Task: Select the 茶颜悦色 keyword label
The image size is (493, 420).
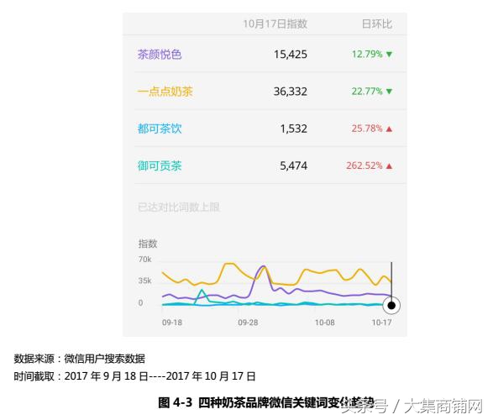Action: [x=160, y=55]
